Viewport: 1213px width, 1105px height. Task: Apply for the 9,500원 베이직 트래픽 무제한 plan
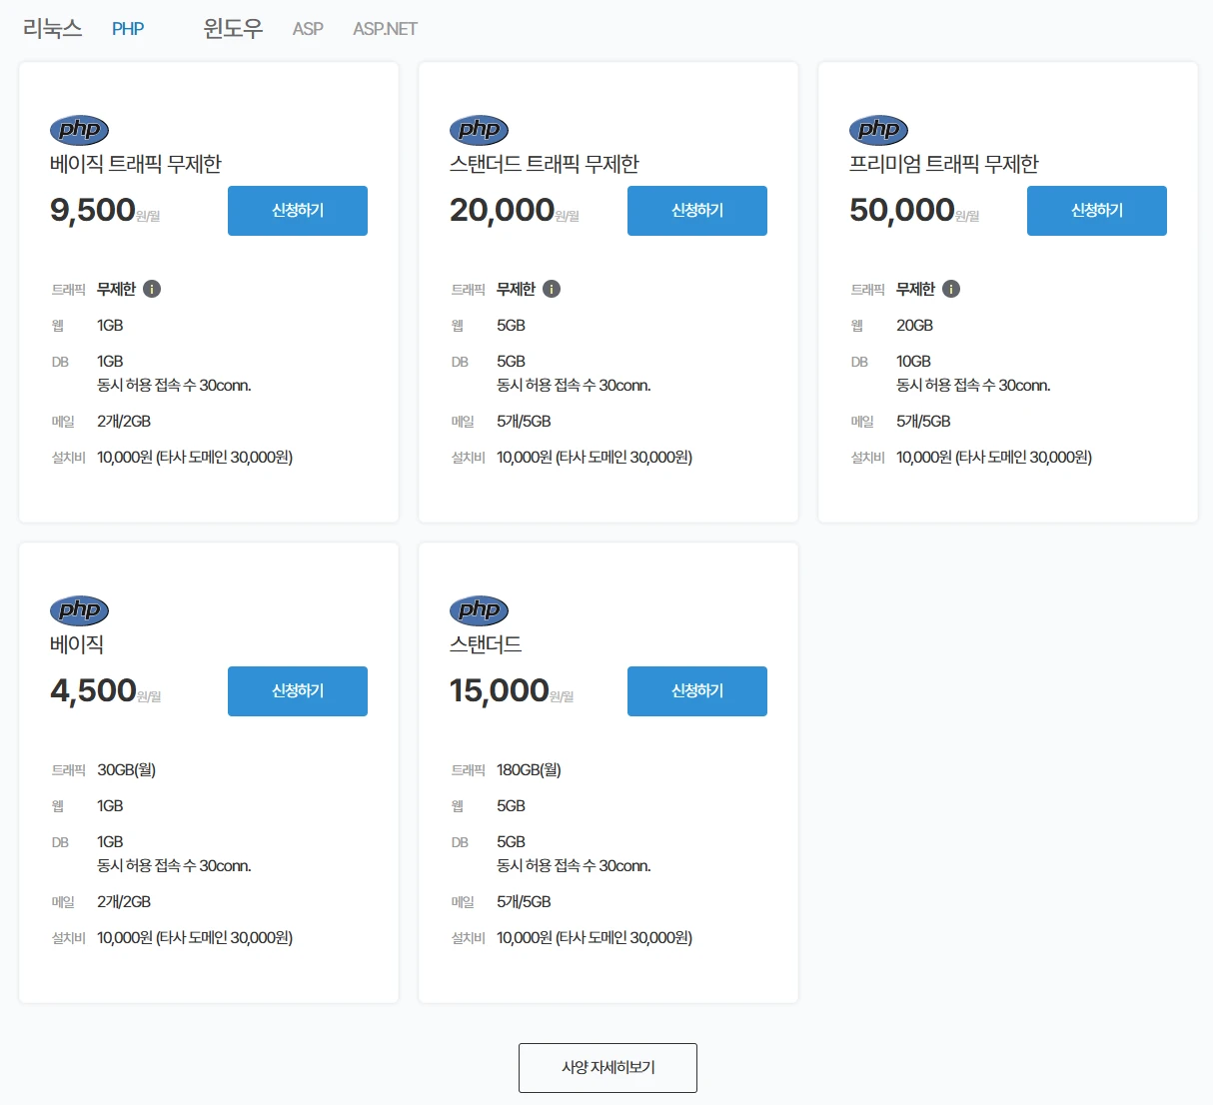pyautogui.click(x=298, y=211)
